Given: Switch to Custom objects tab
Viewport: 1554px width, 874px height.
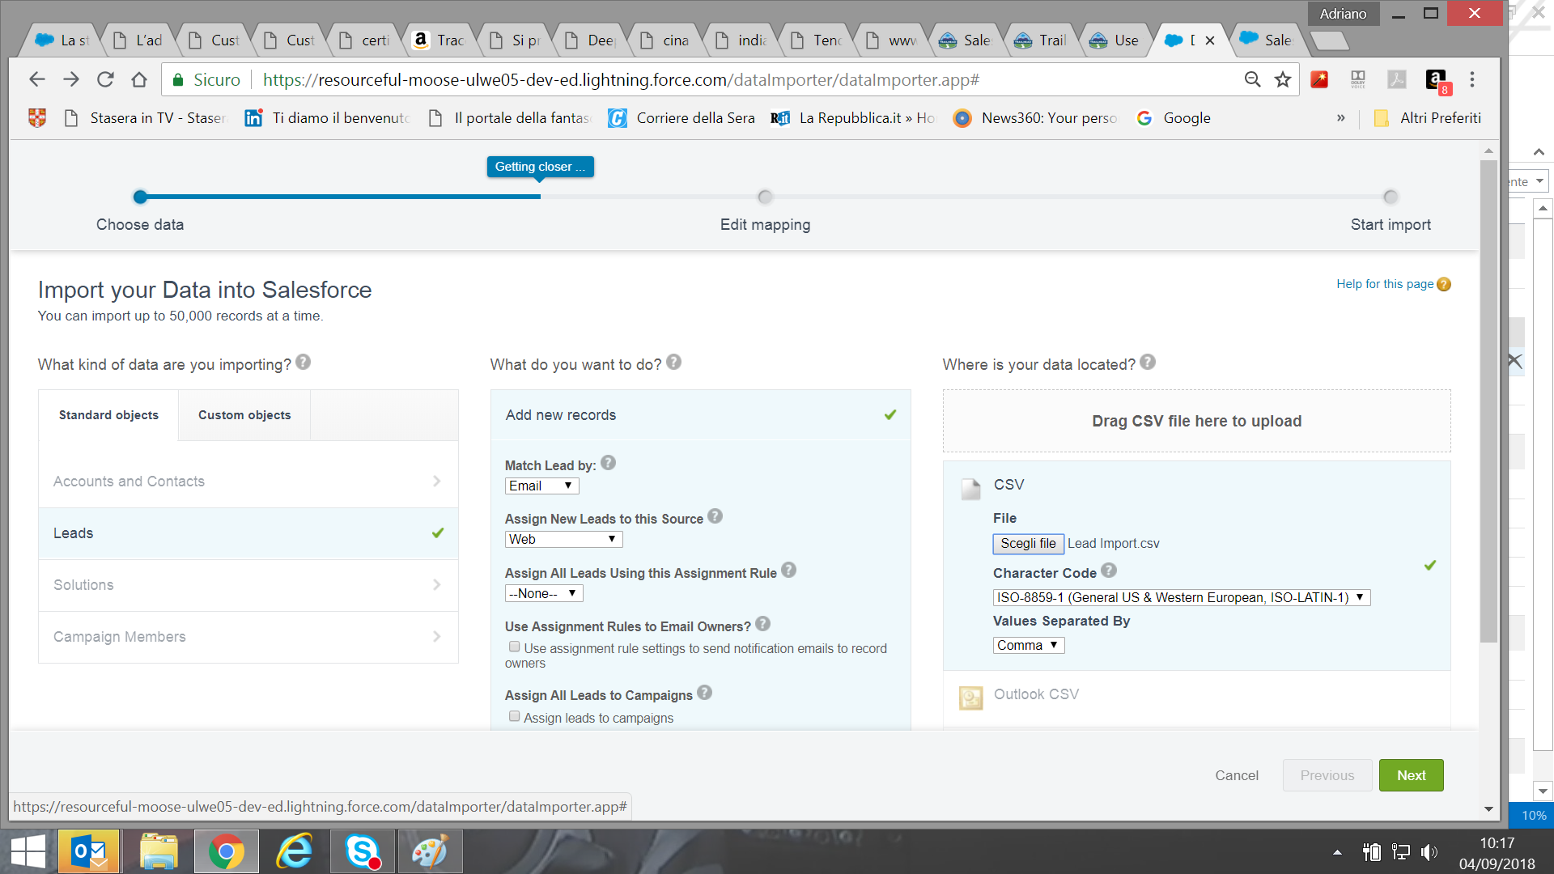Looking at the screenshot, I should coord(244,415).
